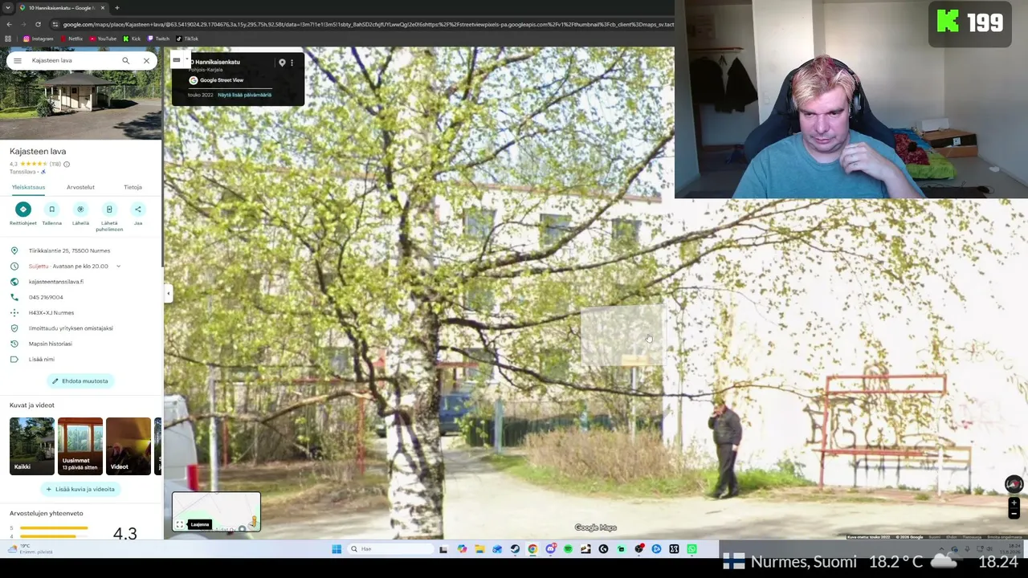Click phone number 045 2169004
Image resolution: width=1028 pixels, height=578 pixels.
46,297
